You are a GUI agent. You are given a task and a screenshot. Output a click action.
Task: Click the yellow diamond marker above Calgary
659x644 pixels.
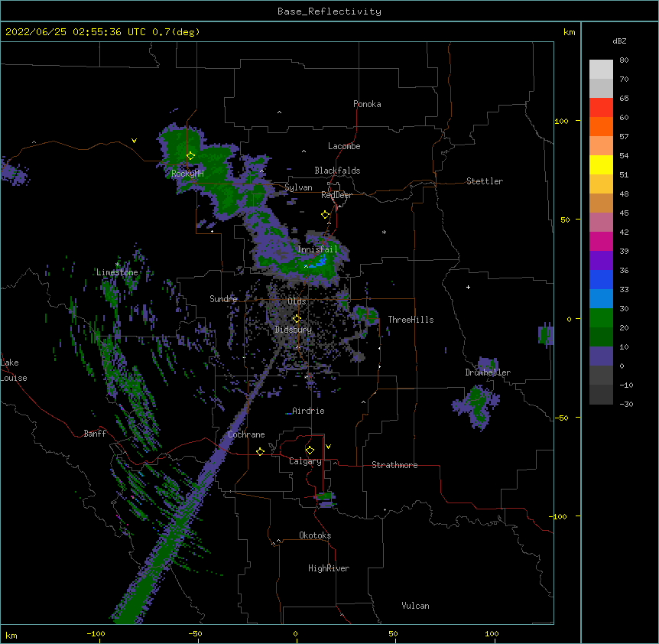coord(310,450)
